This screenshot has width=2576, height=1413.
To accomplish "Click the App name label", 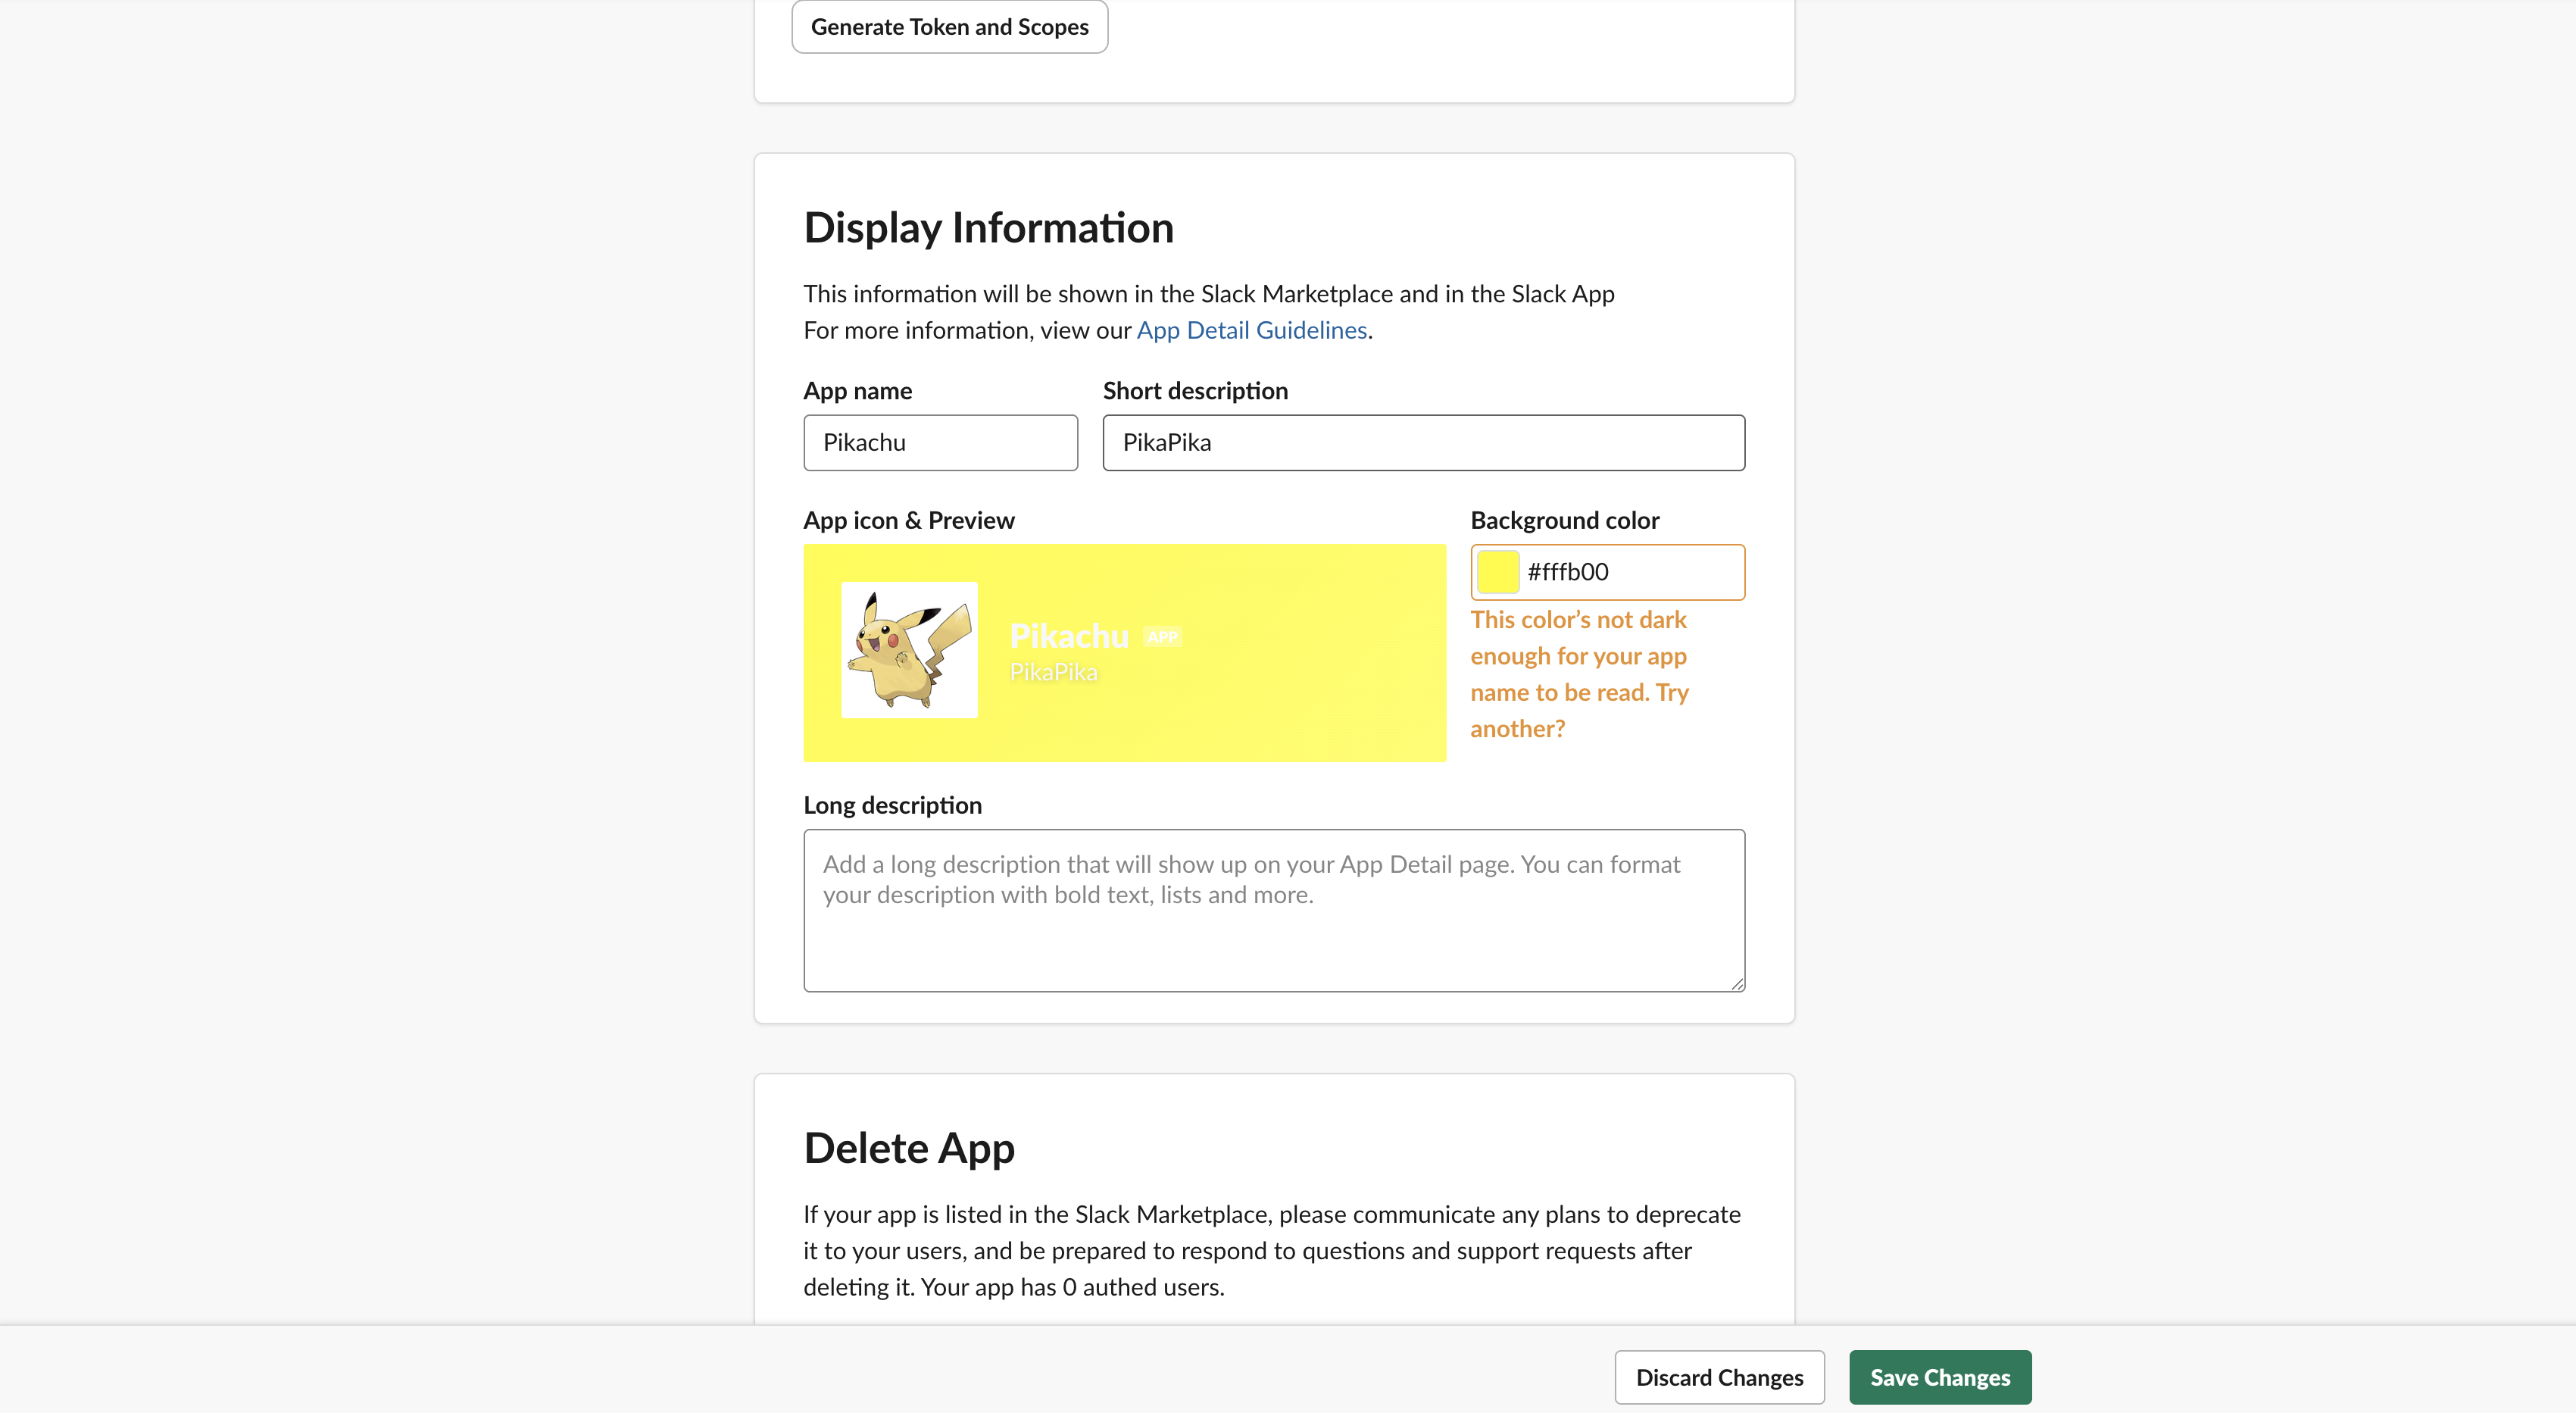I will pyautogui.click(x=857, y=391).
